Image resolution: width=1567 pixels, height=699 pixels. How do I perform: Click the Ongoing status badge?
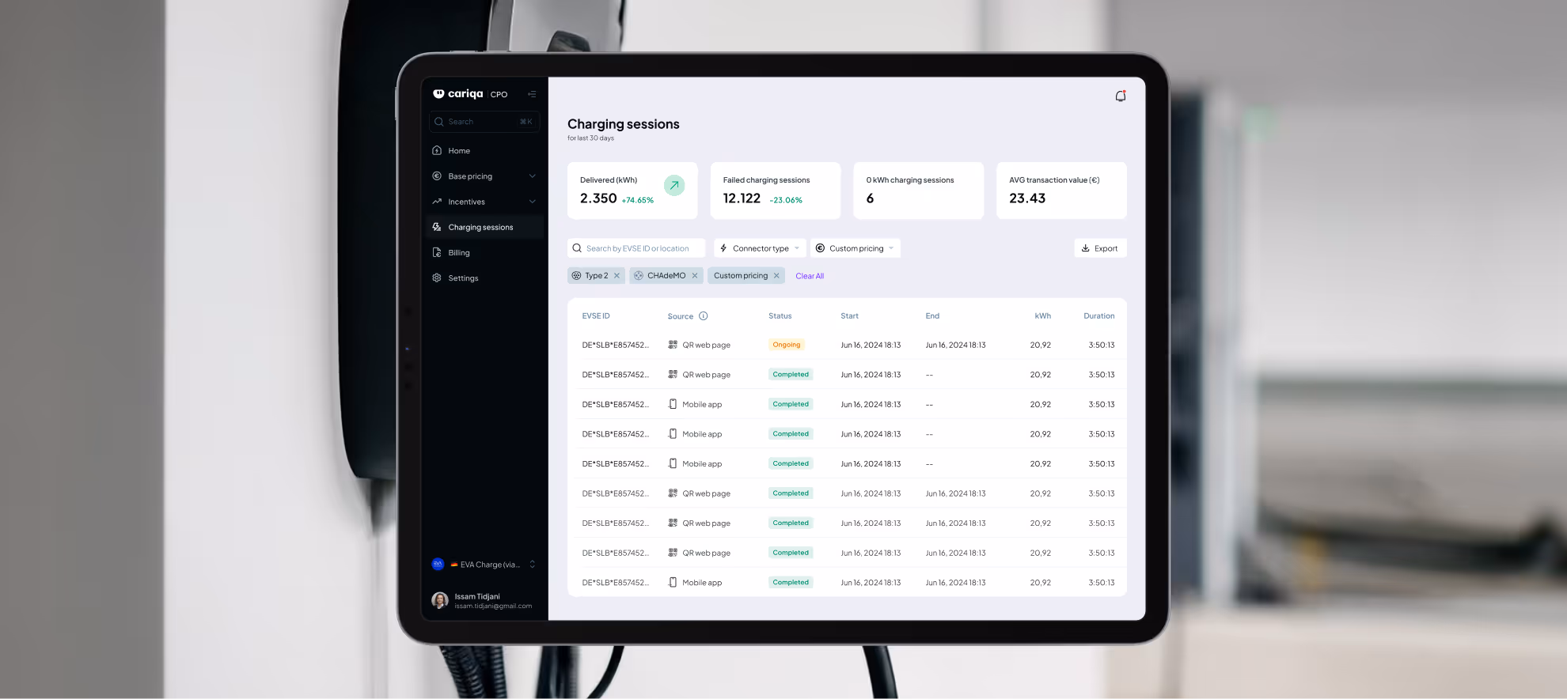point(787,345)
